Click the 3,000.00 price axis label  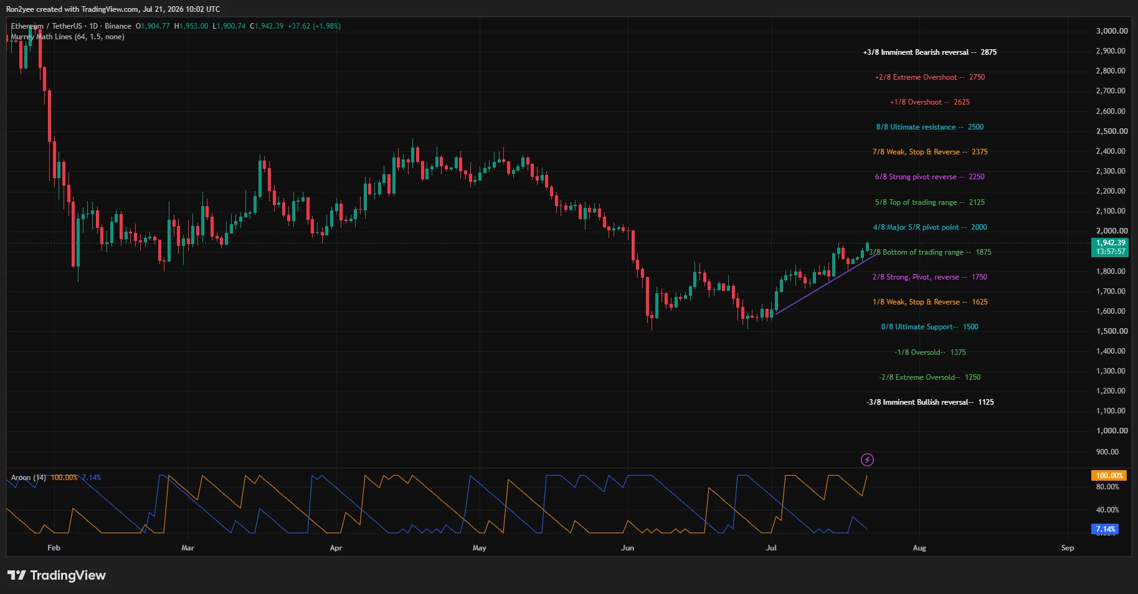1112,31
